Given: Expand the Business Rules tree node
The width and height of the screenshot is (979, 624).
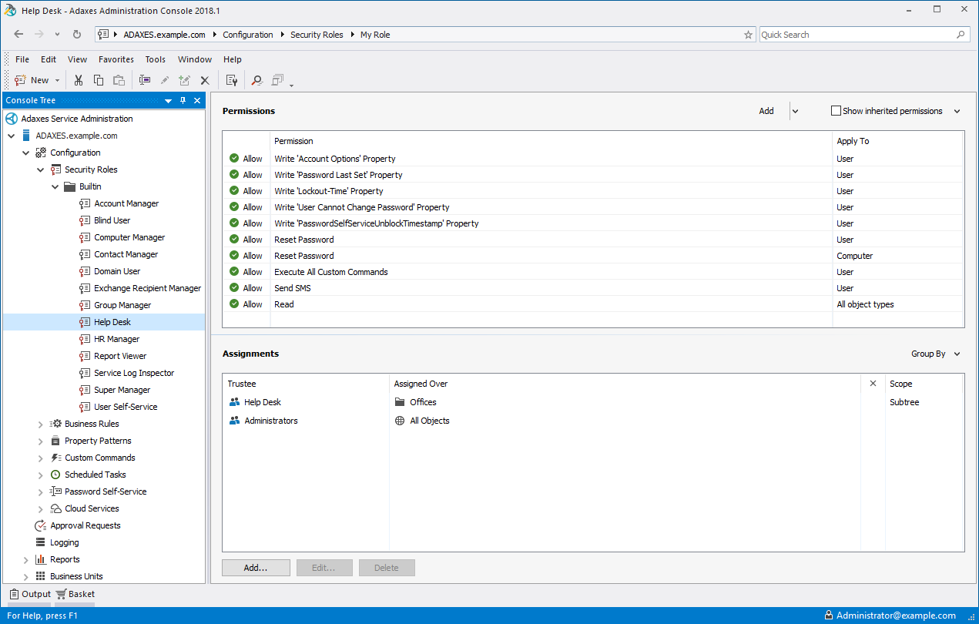Looking at the screenshot, I should click(x=40, y=424).
